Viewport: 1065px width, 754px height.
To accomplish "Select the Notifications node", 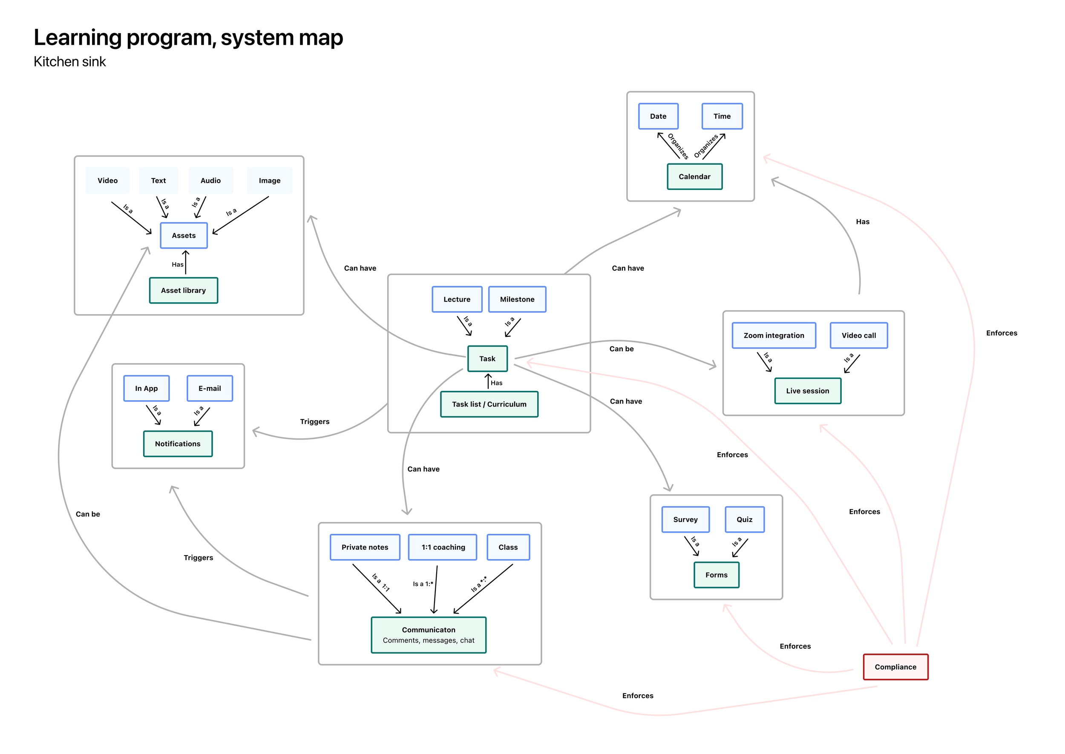I will [x=178, y=443].
